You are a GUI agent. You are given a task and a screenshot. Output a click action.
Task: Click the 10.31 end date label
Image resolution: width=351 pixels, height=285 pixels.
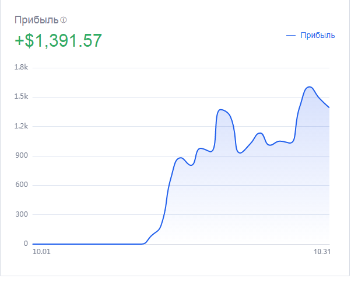pyautogui.click(x=321, y=252)
